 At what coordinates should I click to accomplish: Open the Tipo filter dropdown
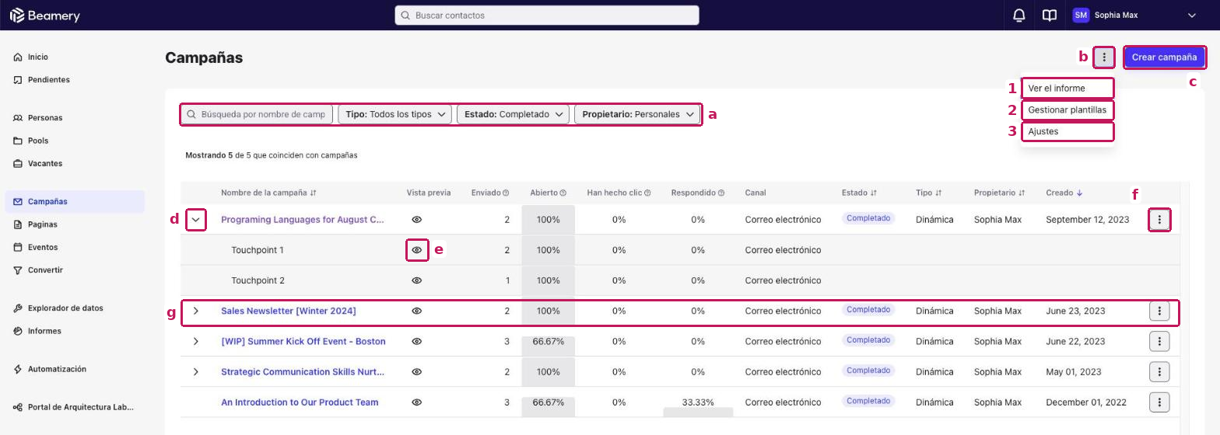point(394,114)
